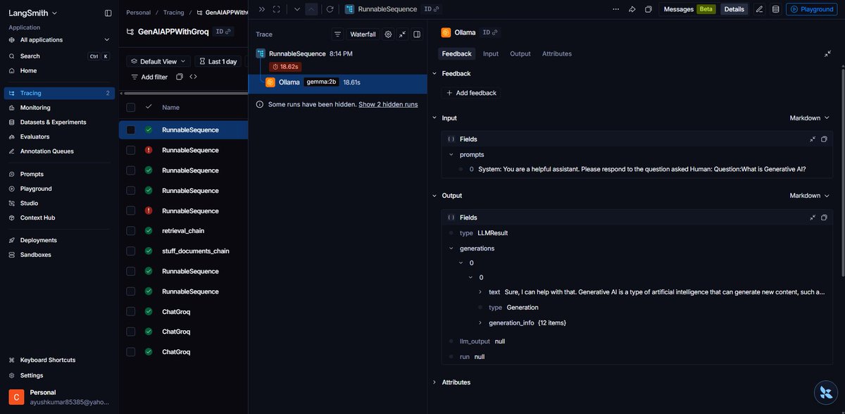
Task: Collapse the Feedback section
Action: point(434,73)
